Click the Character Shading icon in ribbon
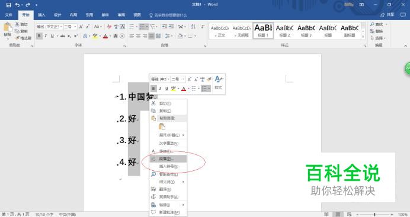The width and height of the screenshot is (410, 217). [116, 36]
